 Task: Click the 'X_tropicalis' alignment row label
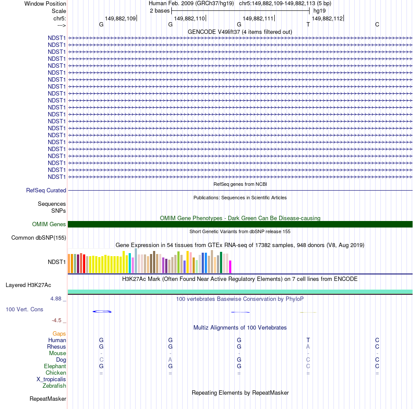pos(51,379)
